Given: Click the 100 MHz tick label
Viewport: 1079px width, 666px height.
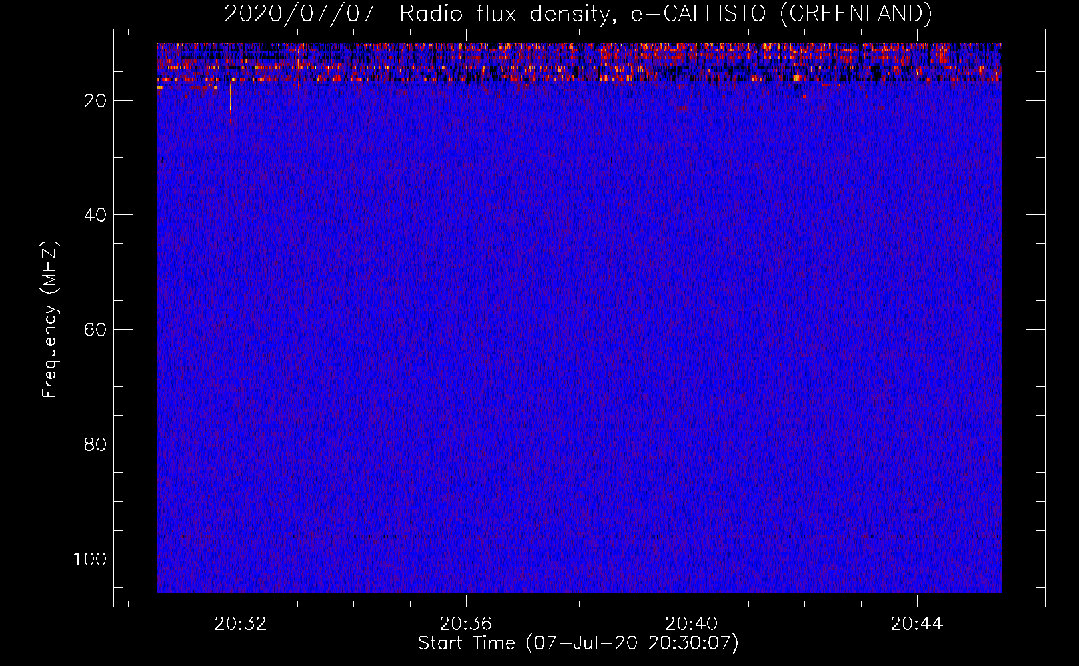Looking at the screenshot, I should pos(90,559).
